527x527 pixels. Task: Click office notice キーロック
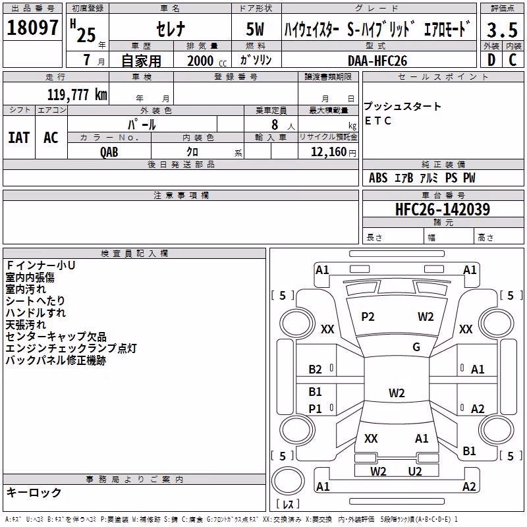pyautogui.click(x=34, y=493)
